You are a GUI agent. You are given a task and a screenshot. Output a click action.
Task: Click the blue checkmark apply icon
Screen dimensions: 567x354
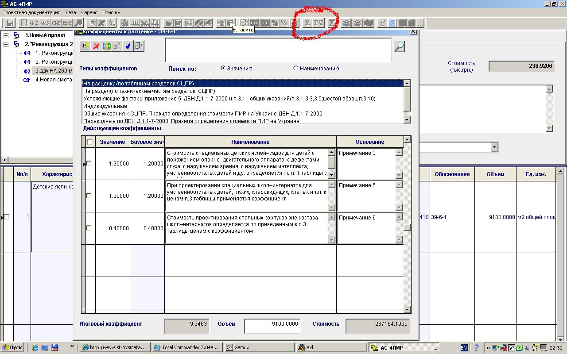pyautogui.click(x=128, y=46)
